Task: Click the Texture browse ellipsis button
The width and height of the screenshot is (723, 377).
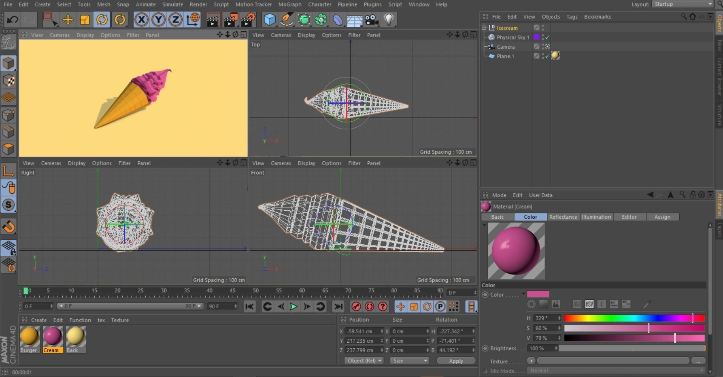Action: point(698,361)
